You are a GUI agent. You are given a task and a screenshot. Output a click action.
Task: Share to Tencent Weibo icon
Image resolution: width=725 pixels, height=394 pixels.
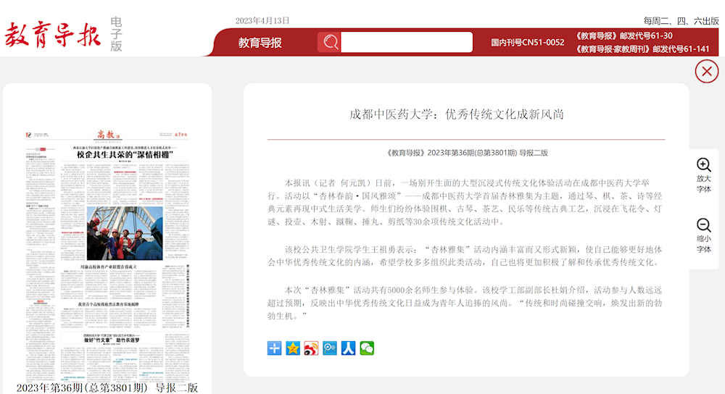pos(330,348)
